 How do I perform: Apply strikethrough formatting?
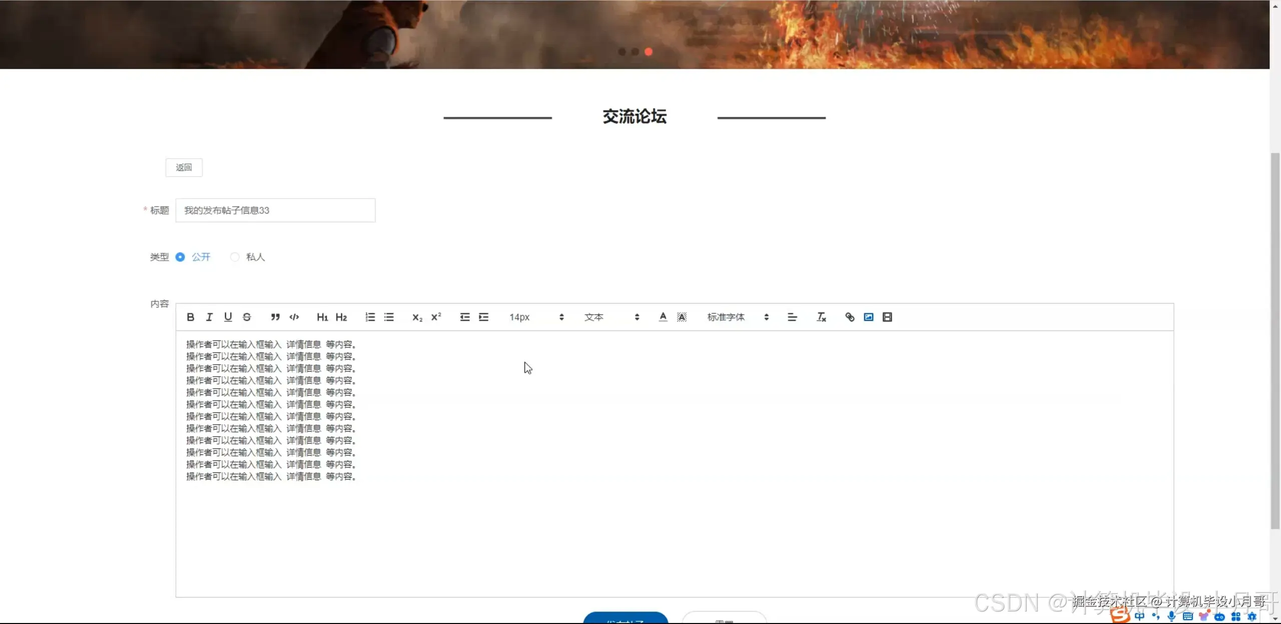click(x=247, y=317)
